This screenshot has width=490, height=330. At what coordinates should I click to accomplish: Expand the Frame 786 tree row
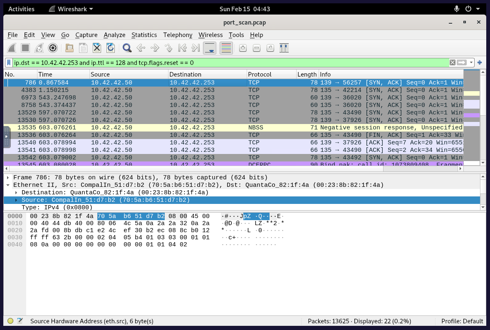[x=8, y=177]
